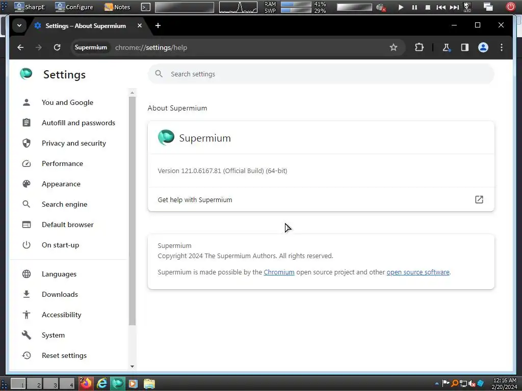The image size is (522, 391).
Task: Select Default browser section
Action: pos(68,225)
